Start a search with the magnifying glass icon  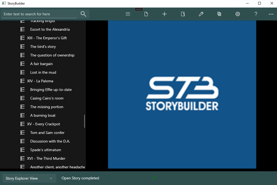click(x=83, y=14)
